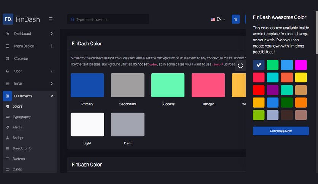This screenshot has width=318, height=184.
Task: Click the Cards icon in sidebar
Action: pos(8,169)
